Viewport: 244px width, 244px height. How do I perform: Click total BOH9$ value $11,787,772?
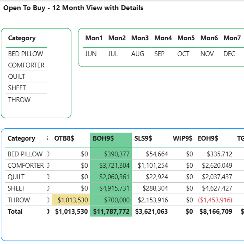(111, 212)
